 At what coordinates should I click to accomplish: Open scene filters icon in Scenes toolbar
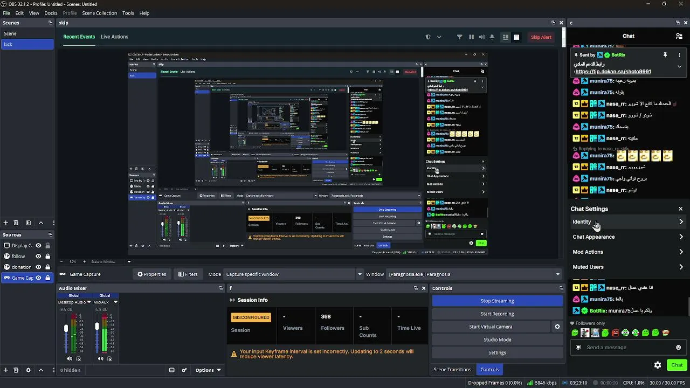pos(29,223)
